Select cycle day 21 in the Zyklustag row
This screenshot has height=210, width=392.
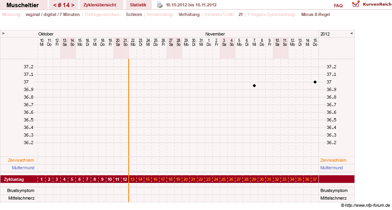(x=193, y=179)
